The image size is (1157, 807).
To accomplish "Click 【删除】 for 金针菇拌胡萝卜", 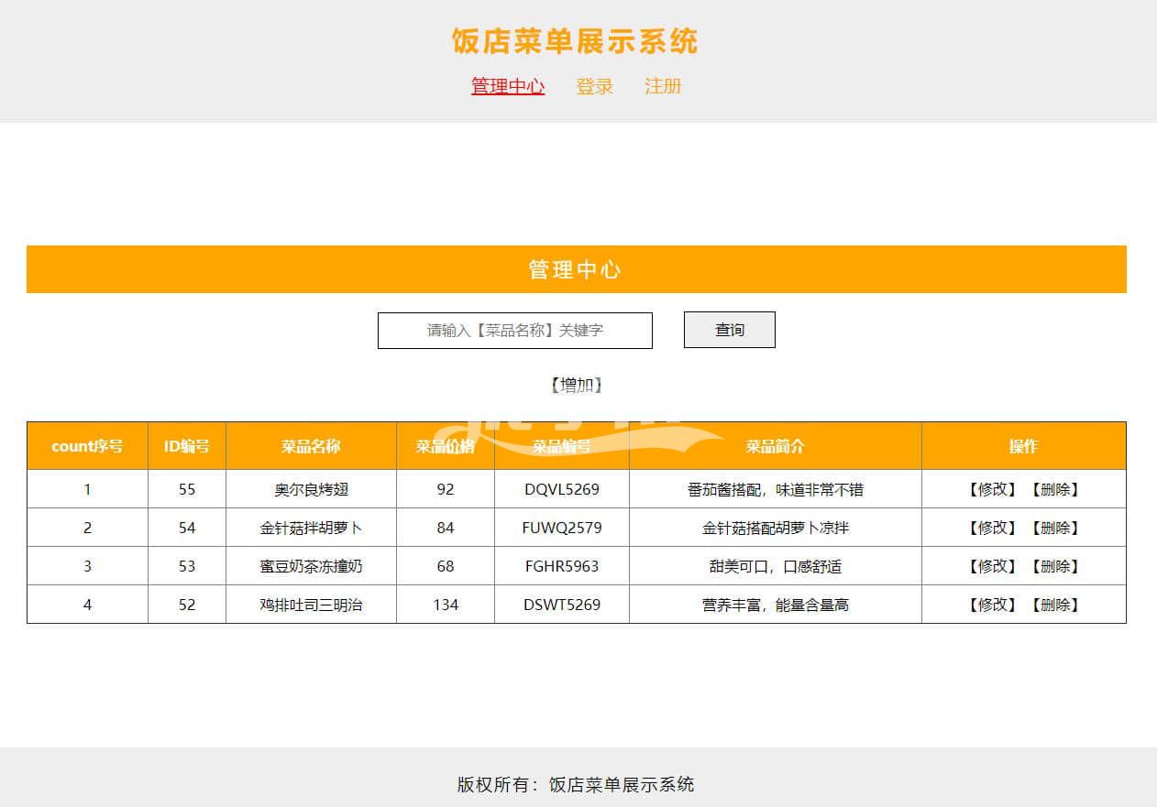I will (x=1054, y=528).
